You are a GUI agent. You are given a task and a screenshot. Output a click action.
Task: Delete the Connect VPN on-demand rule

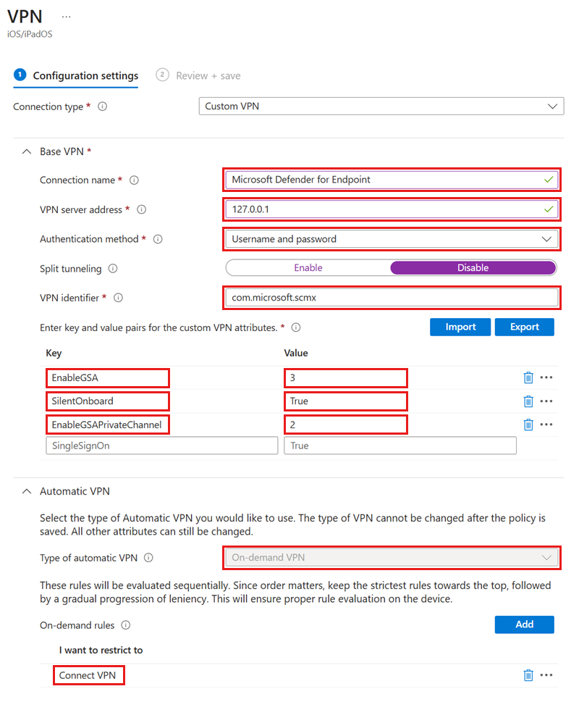click(528, 674)
